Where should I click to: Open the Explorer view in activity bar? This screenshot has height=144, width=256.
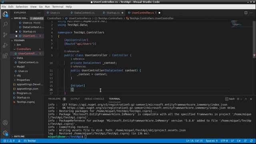[5, 14]
